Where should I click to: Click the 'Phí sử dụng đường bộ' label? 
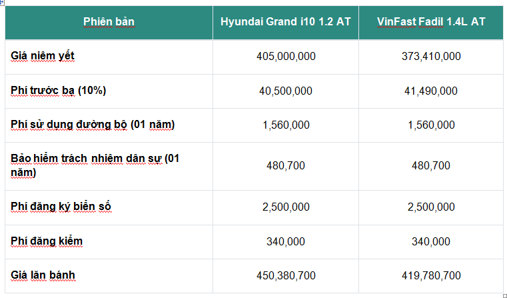93,125
